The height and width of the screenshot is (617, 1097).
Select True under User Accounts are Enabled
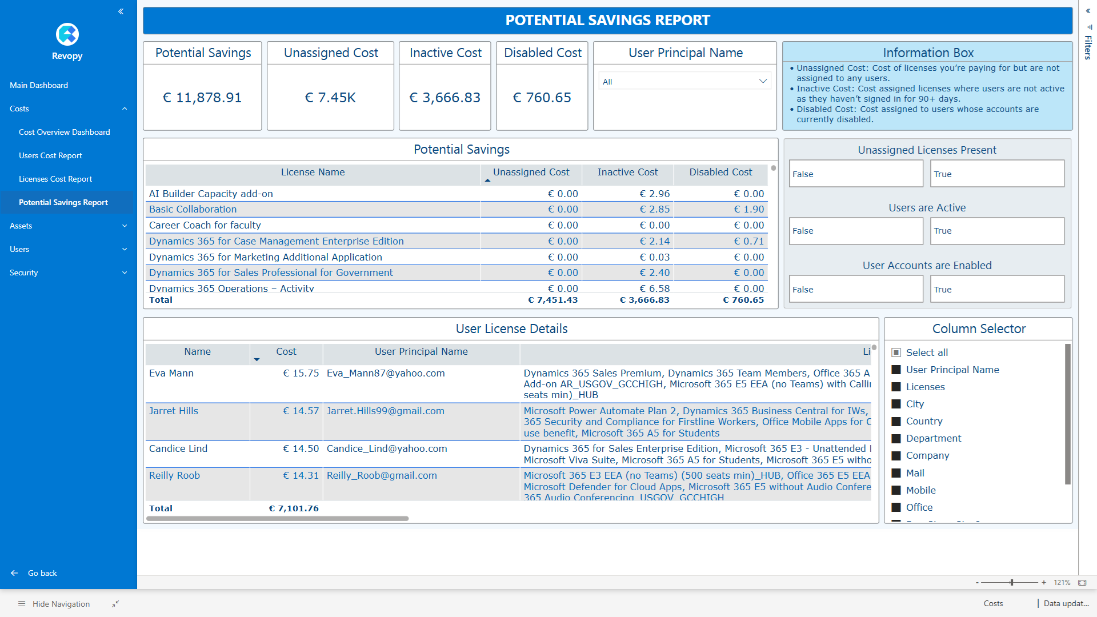click(x=997, y=289)
